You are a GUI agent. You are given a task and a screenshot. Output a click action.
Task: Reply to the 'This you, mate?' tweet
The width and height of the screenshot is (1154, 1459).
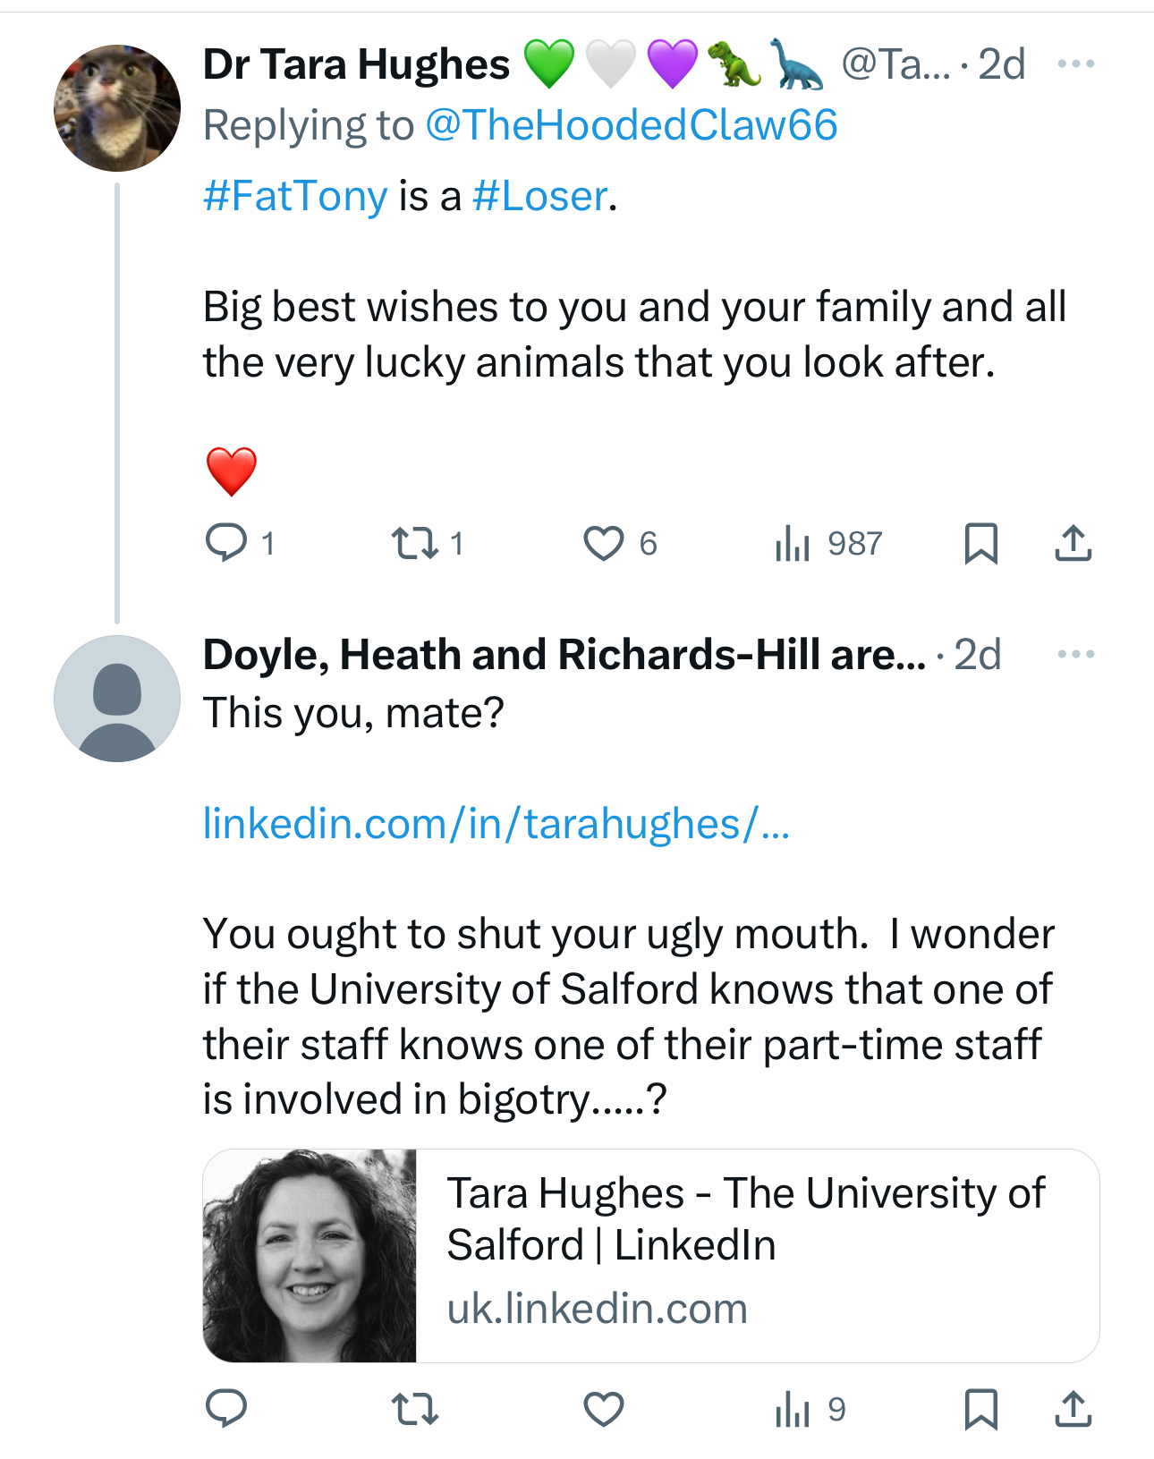tap(226, 1408)
